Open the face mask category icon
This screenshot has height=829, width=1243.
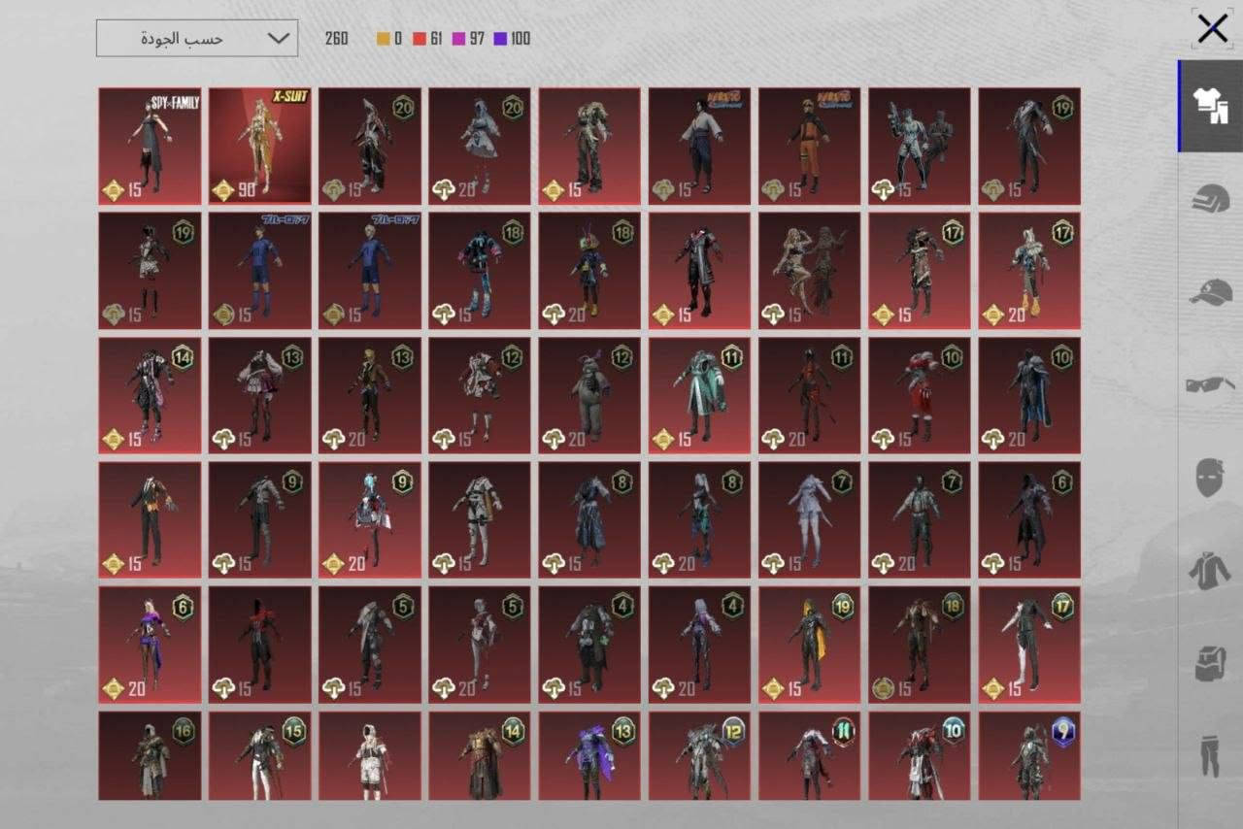1210,478
